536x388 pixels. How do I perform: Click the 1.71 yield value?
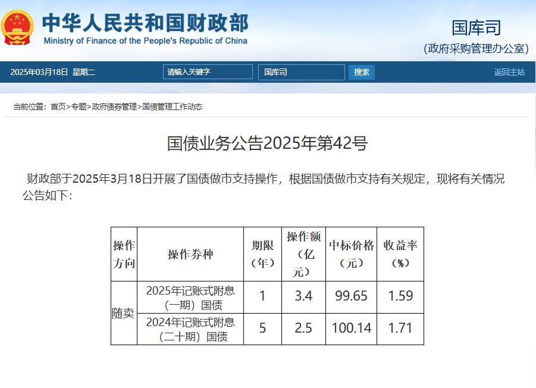coord(400,328)
